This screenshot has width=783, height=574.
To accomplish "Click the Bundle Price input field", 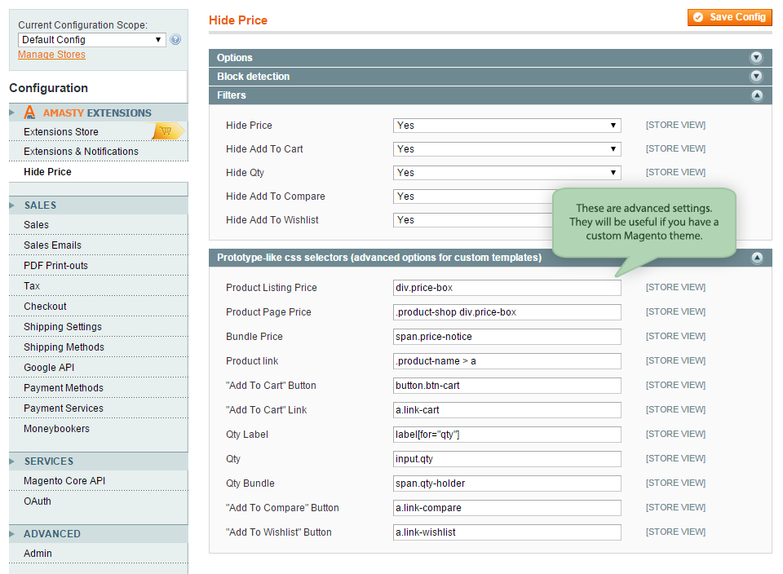I will (507, 337).
